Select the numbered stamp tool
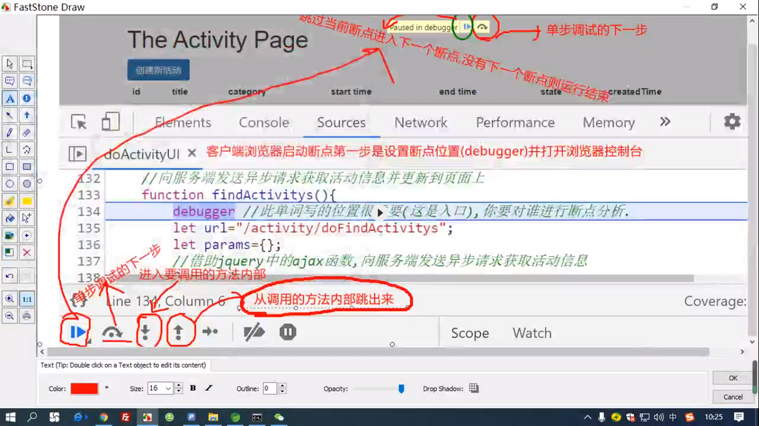This screenshot has height=426, width=759. 27,98
